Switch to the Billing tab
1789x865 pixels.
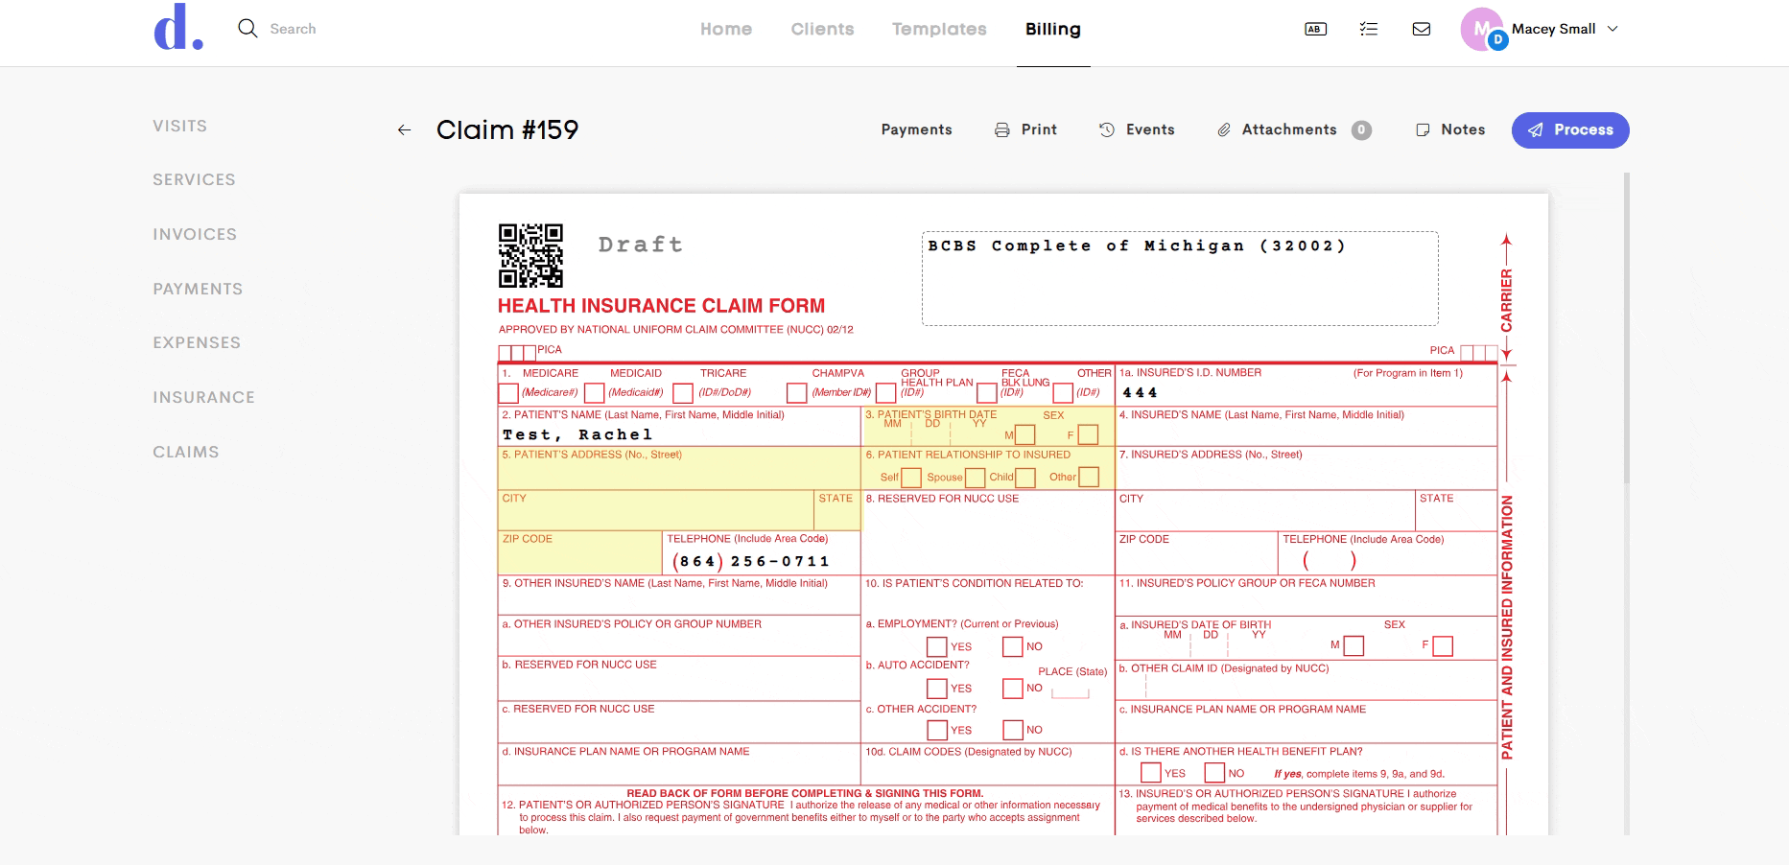1053,29
